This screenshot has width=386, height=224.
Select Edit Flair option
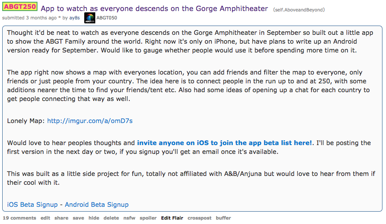tap(172, 218)
